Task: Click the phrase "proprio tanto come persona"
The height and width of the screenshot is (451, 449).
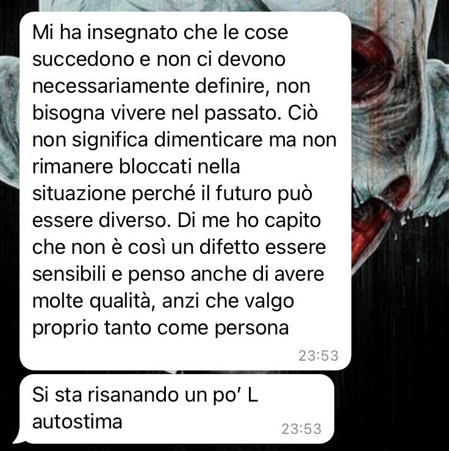Action: pos(160,328)
